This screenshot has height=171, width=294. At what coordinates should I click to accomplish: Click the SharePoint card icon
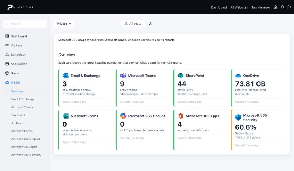(x=181, y=76)
